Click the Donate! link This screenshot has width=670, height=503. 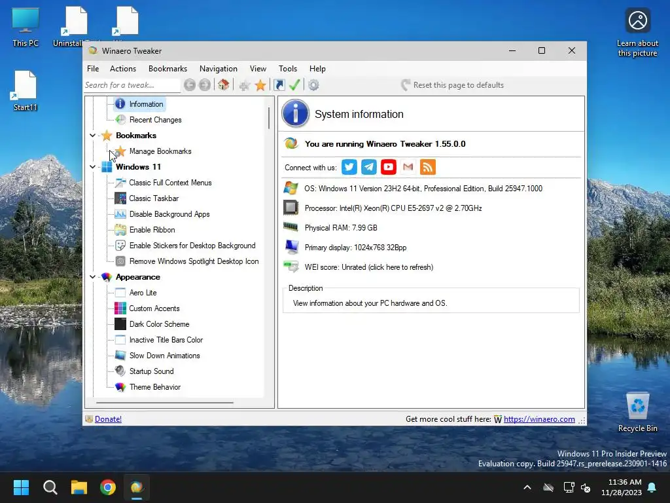[108, 419]
